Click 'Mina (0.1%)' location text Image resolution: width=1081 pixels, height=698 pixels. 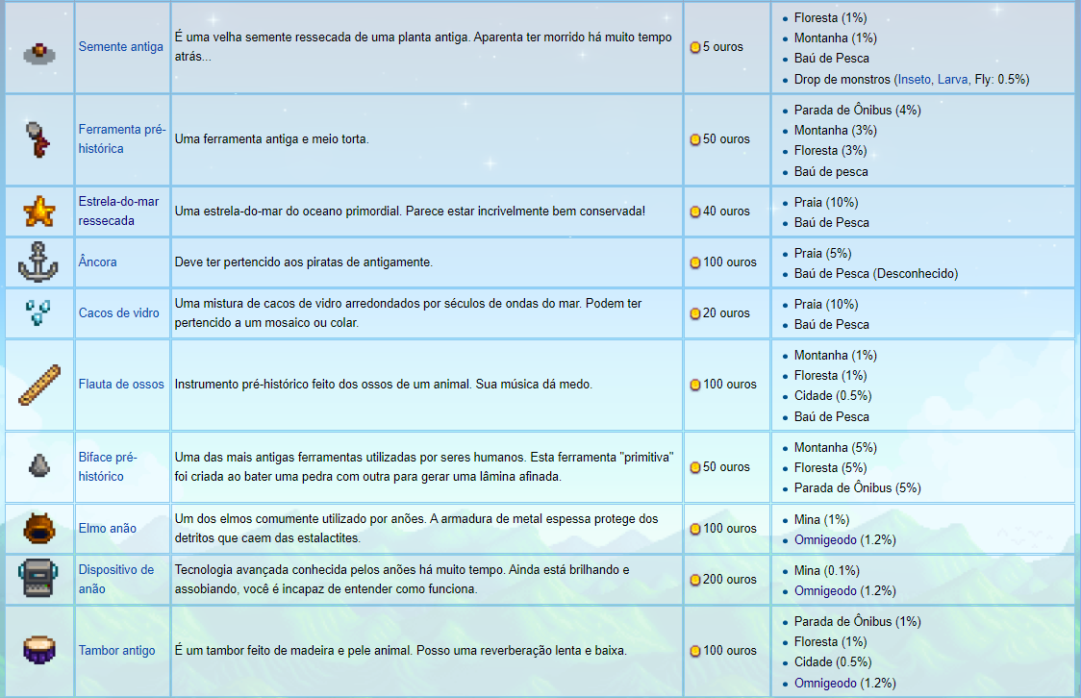(x=826, y=571)
